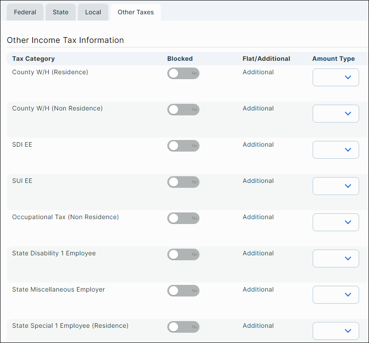Toggle Blocked for Occupational Tax (Non Residence)

[x=183, y=218]
